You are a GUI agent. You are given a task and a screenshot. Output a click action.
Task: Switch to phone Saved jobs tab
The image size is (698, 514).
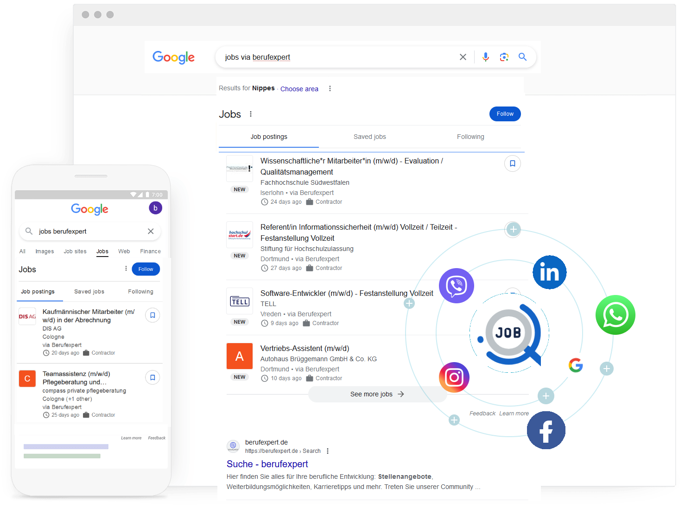coord(89,292)
